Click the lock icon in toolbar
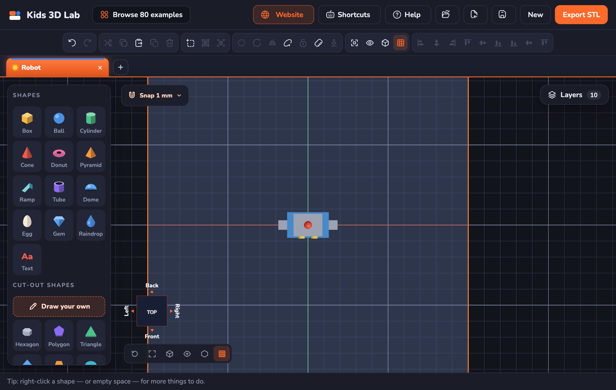 click(x=303, y=43)
